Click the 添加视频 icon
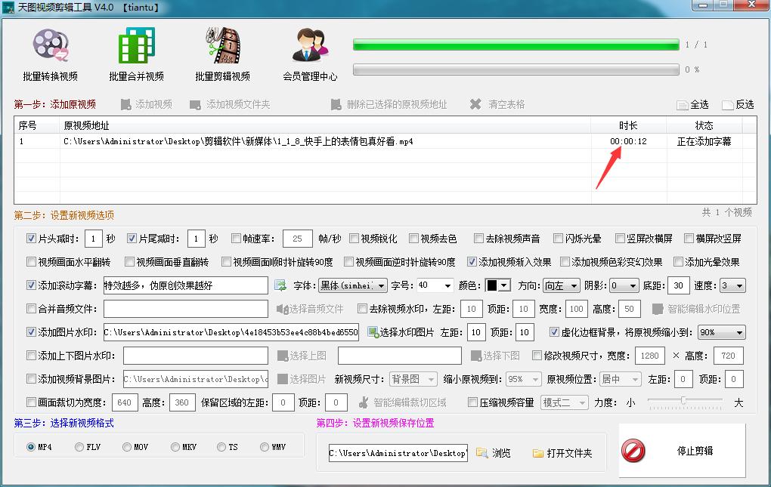 tap(126, 104)
